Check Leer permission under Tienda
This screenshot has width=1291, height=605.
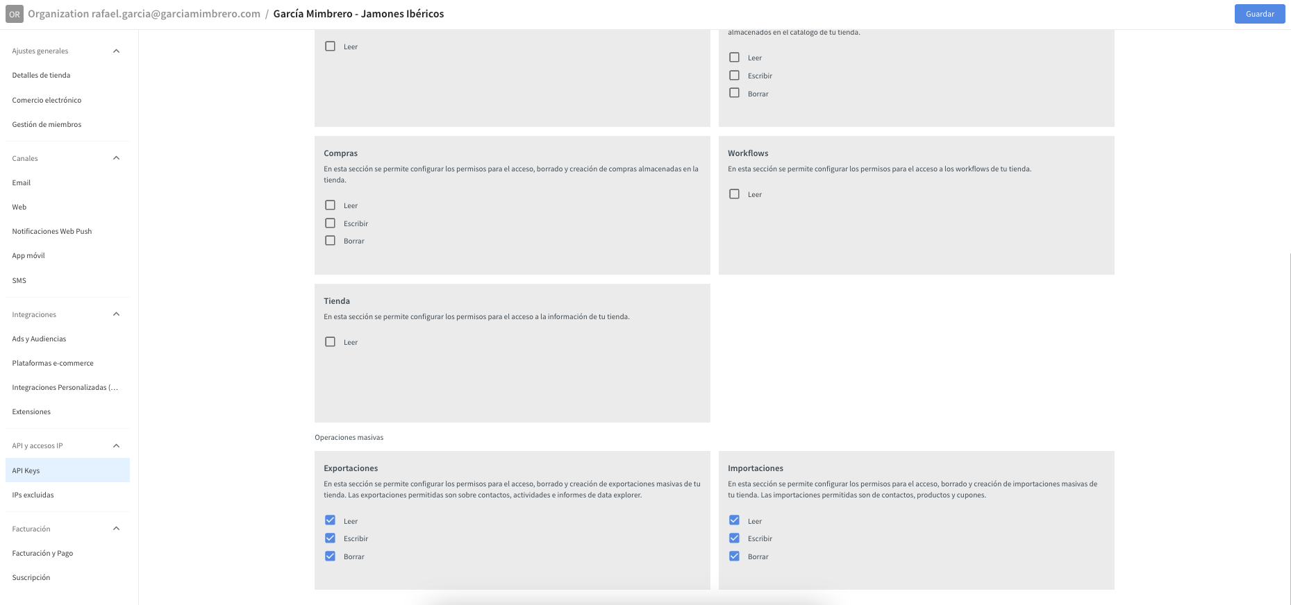click(331, 342)
